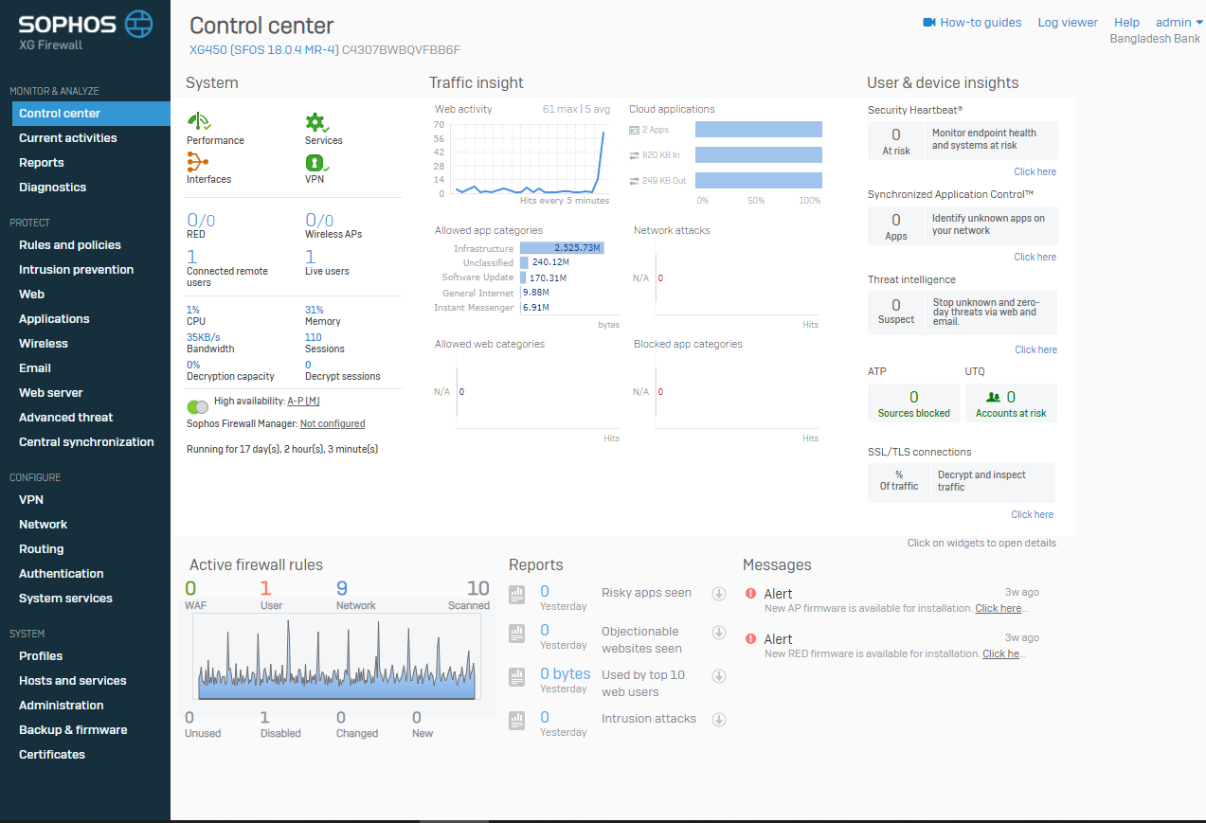Viewport: 1206px width, 823px height.
Task: Click the 820 KB In transfer icon
Action: [x=634, y=154]
